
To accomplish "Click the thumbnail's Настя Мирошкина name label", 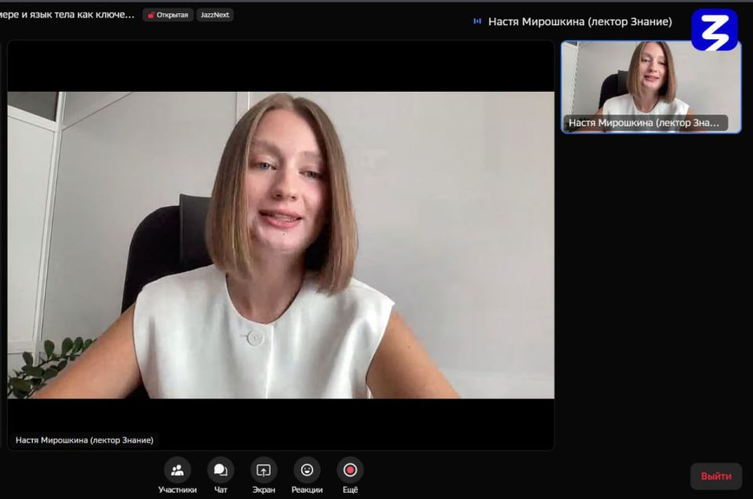I will 644,123.
